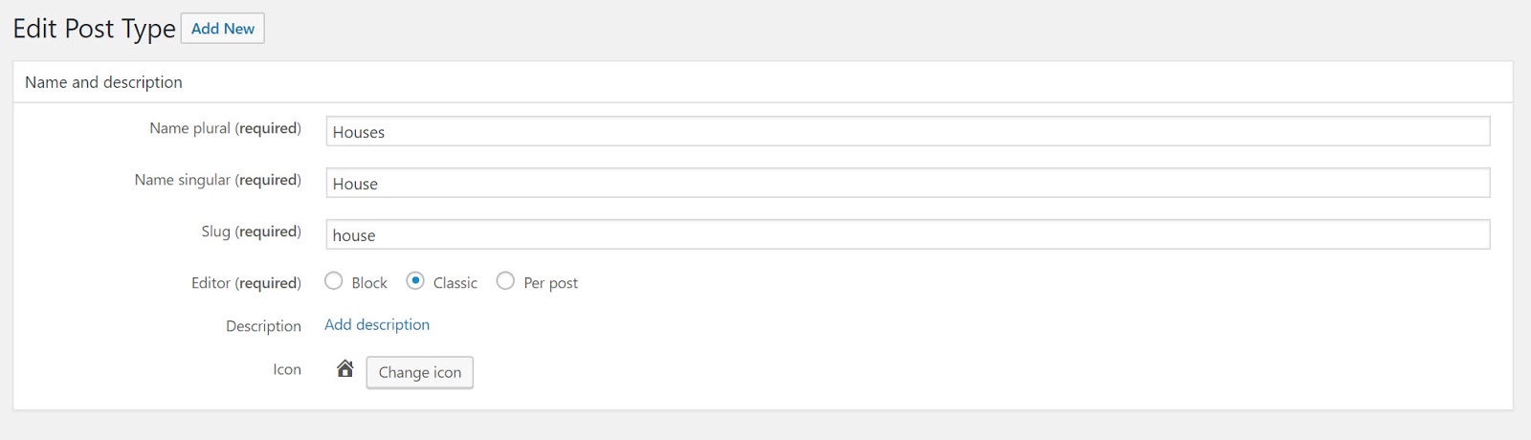Focus the Name plural field containing Houses

(x=907, y=132)
